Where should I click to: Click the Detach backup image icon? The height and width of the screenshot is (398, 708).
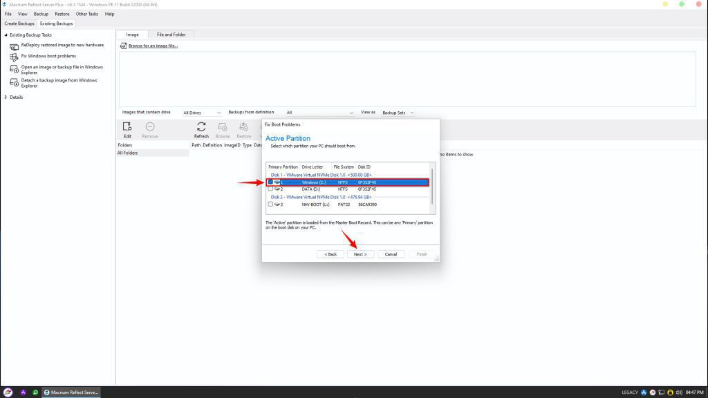click(14, 83)
